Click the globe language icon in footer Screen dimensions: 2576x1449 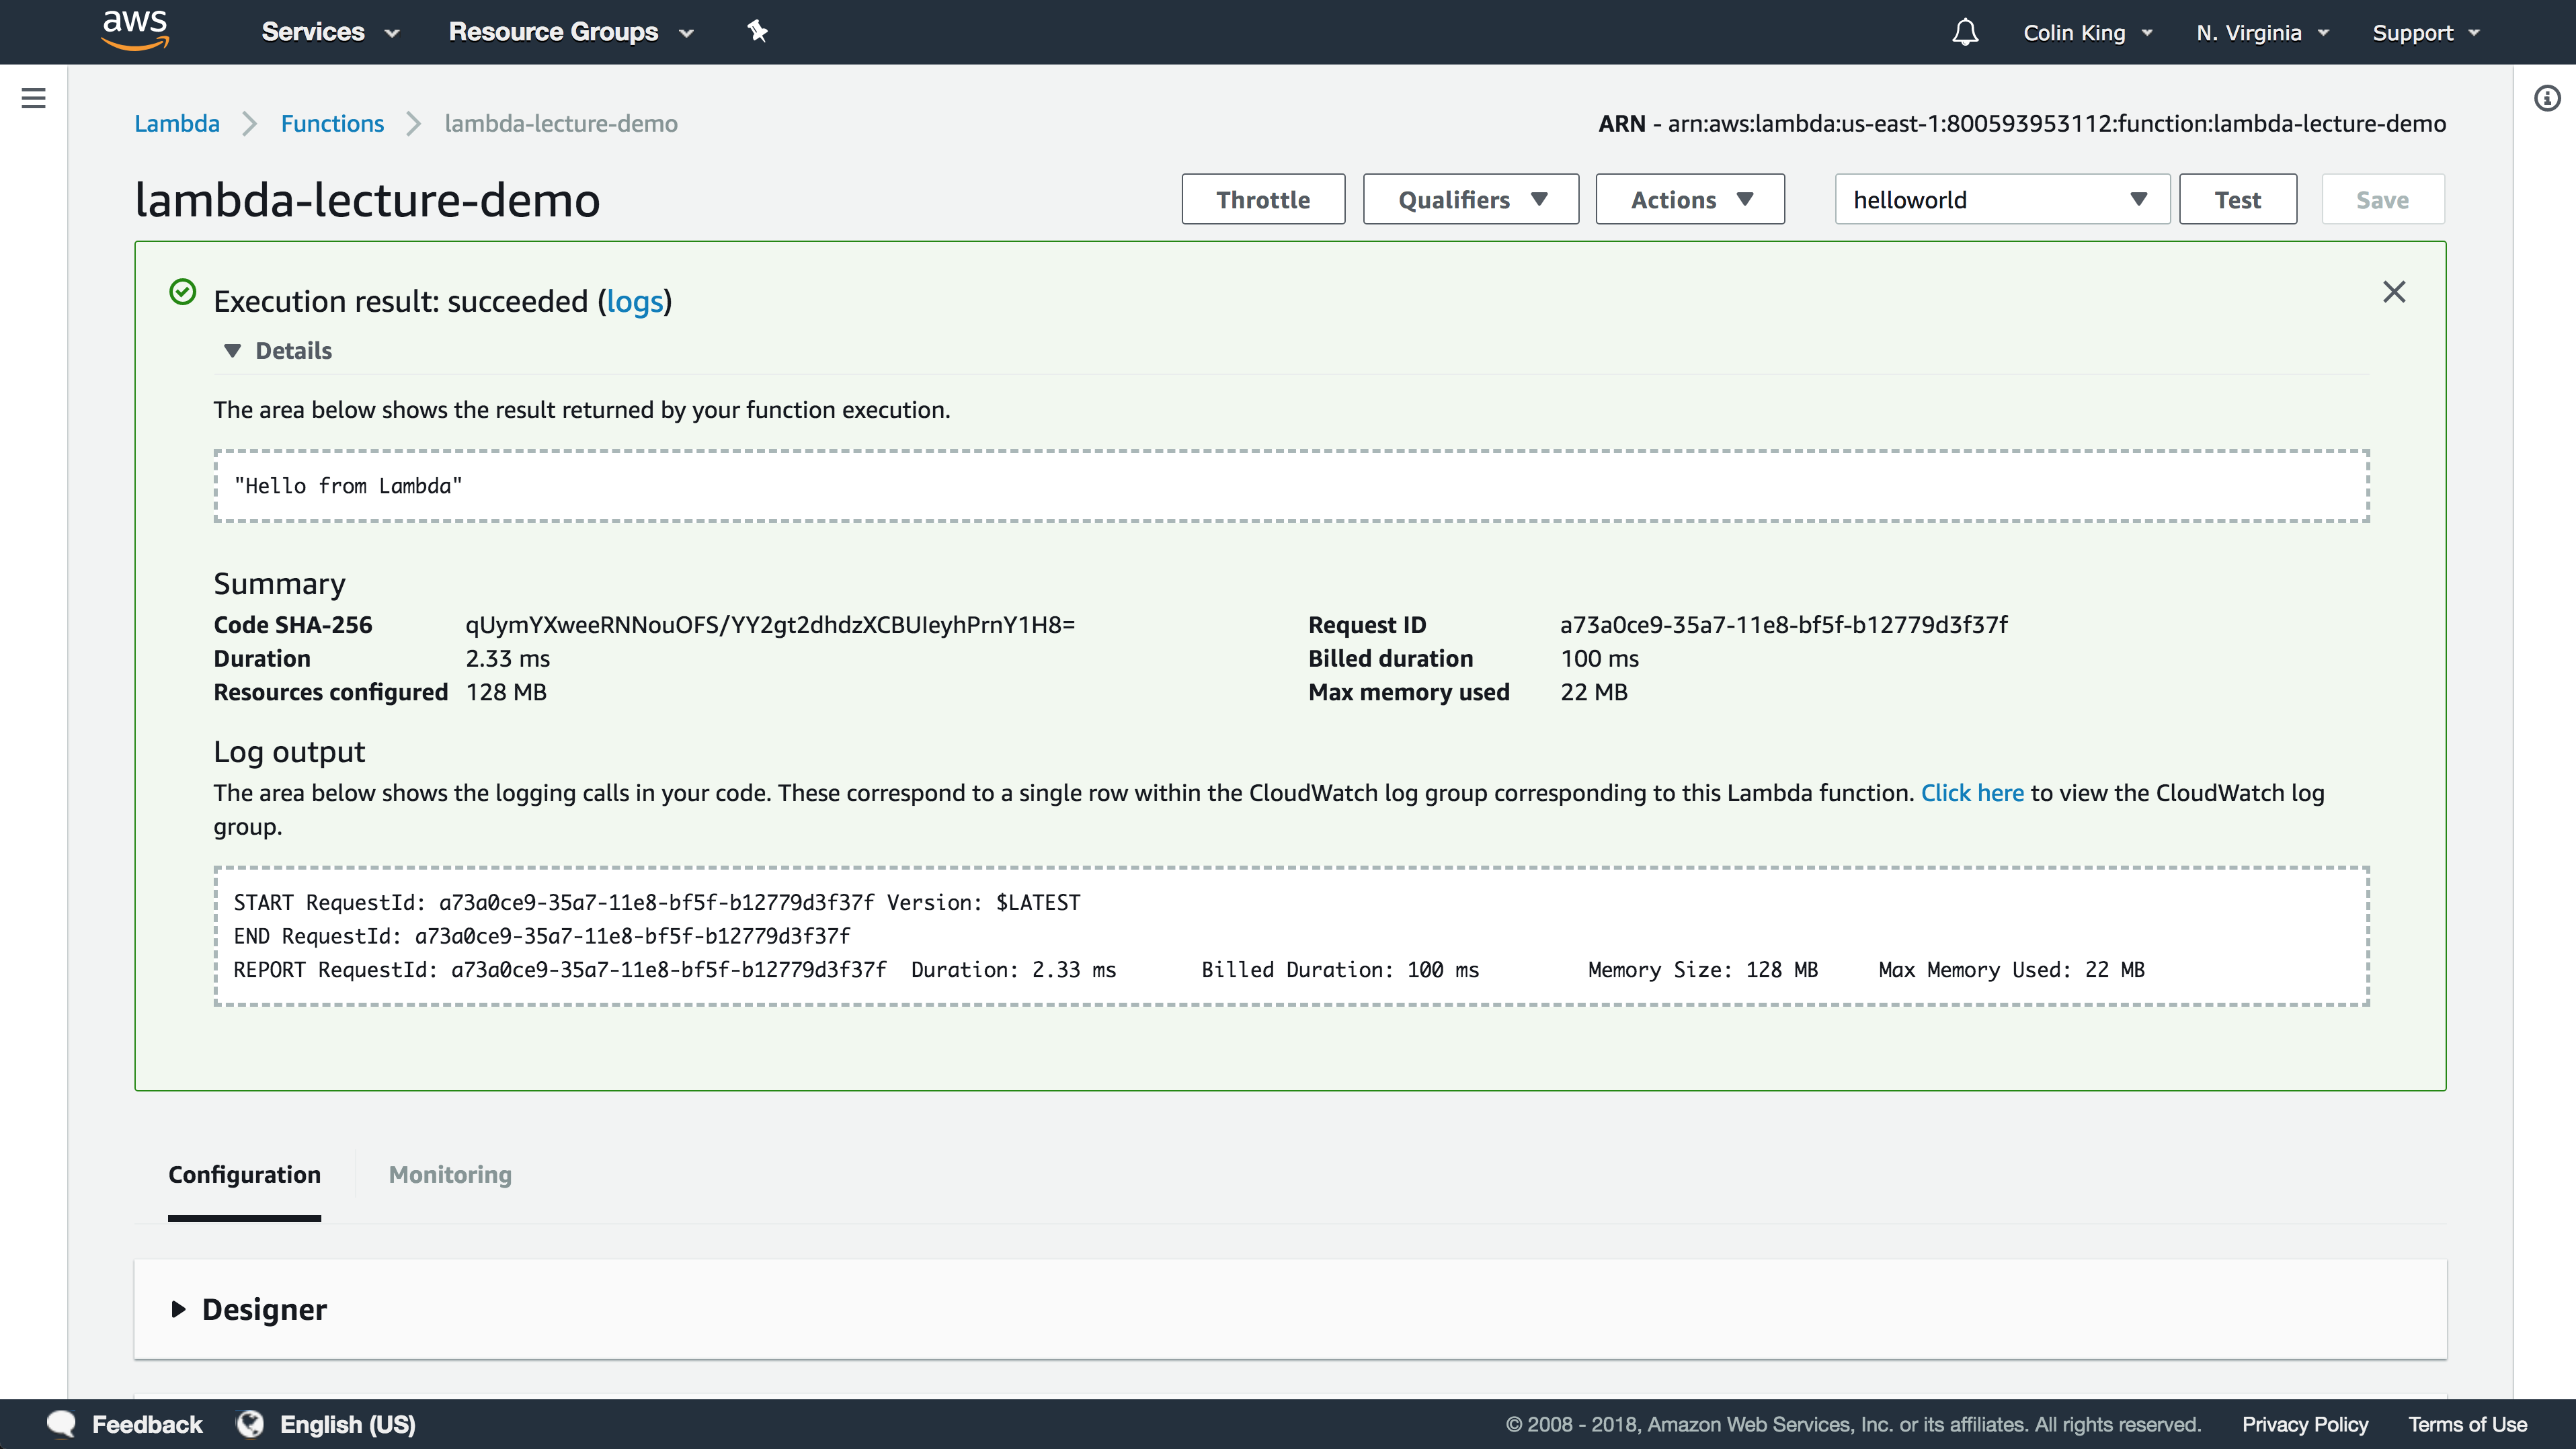click(x=250, y=1424)
